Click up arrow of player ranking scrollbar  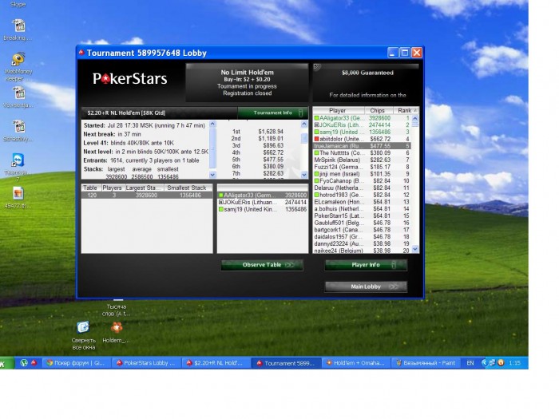point(415,118)
